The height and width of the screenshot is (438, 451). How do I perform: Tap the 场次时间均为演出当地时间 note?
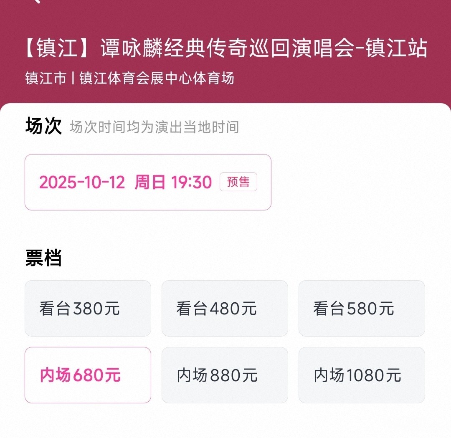tap(155, 127)
